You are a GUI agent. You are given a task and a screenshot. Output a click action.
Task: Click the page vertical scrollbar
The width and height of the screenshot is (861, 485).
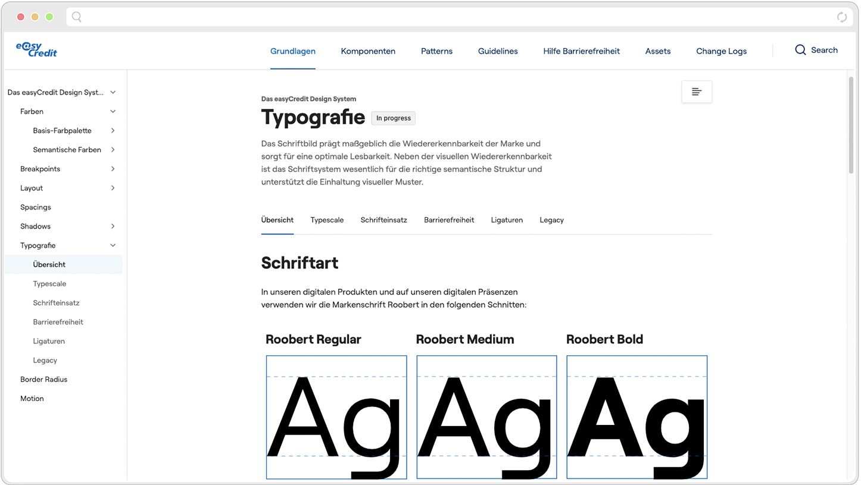pos(851,126)
